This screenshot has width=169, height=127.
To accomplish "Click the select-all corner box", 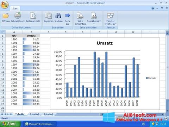I will 3,32.
